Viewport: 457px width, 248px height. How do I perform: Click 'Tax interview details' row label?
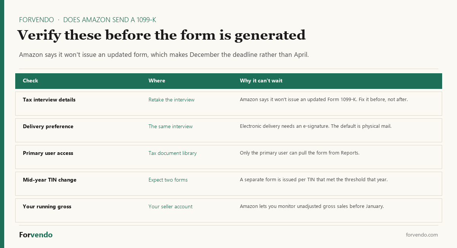point(49,100)
